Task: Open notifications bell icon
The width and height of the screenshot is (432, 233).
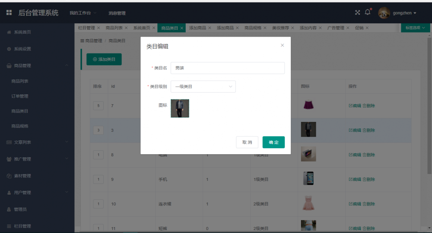Action: tap(368, 12)
